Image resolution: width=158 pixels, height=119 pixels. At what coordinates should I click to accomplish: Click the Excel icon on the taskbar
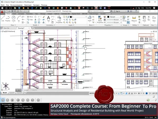(x=53, y=8)
